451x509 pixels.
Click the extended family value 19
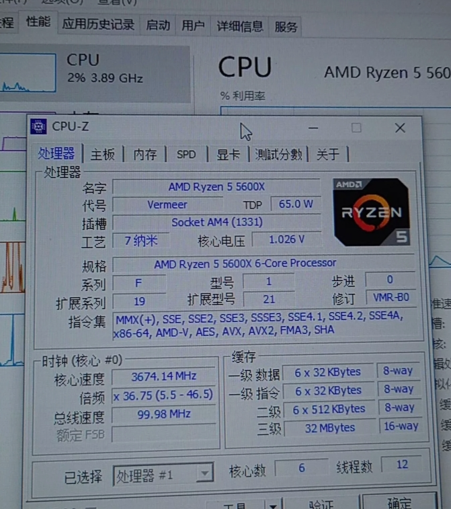pos(140,302)
